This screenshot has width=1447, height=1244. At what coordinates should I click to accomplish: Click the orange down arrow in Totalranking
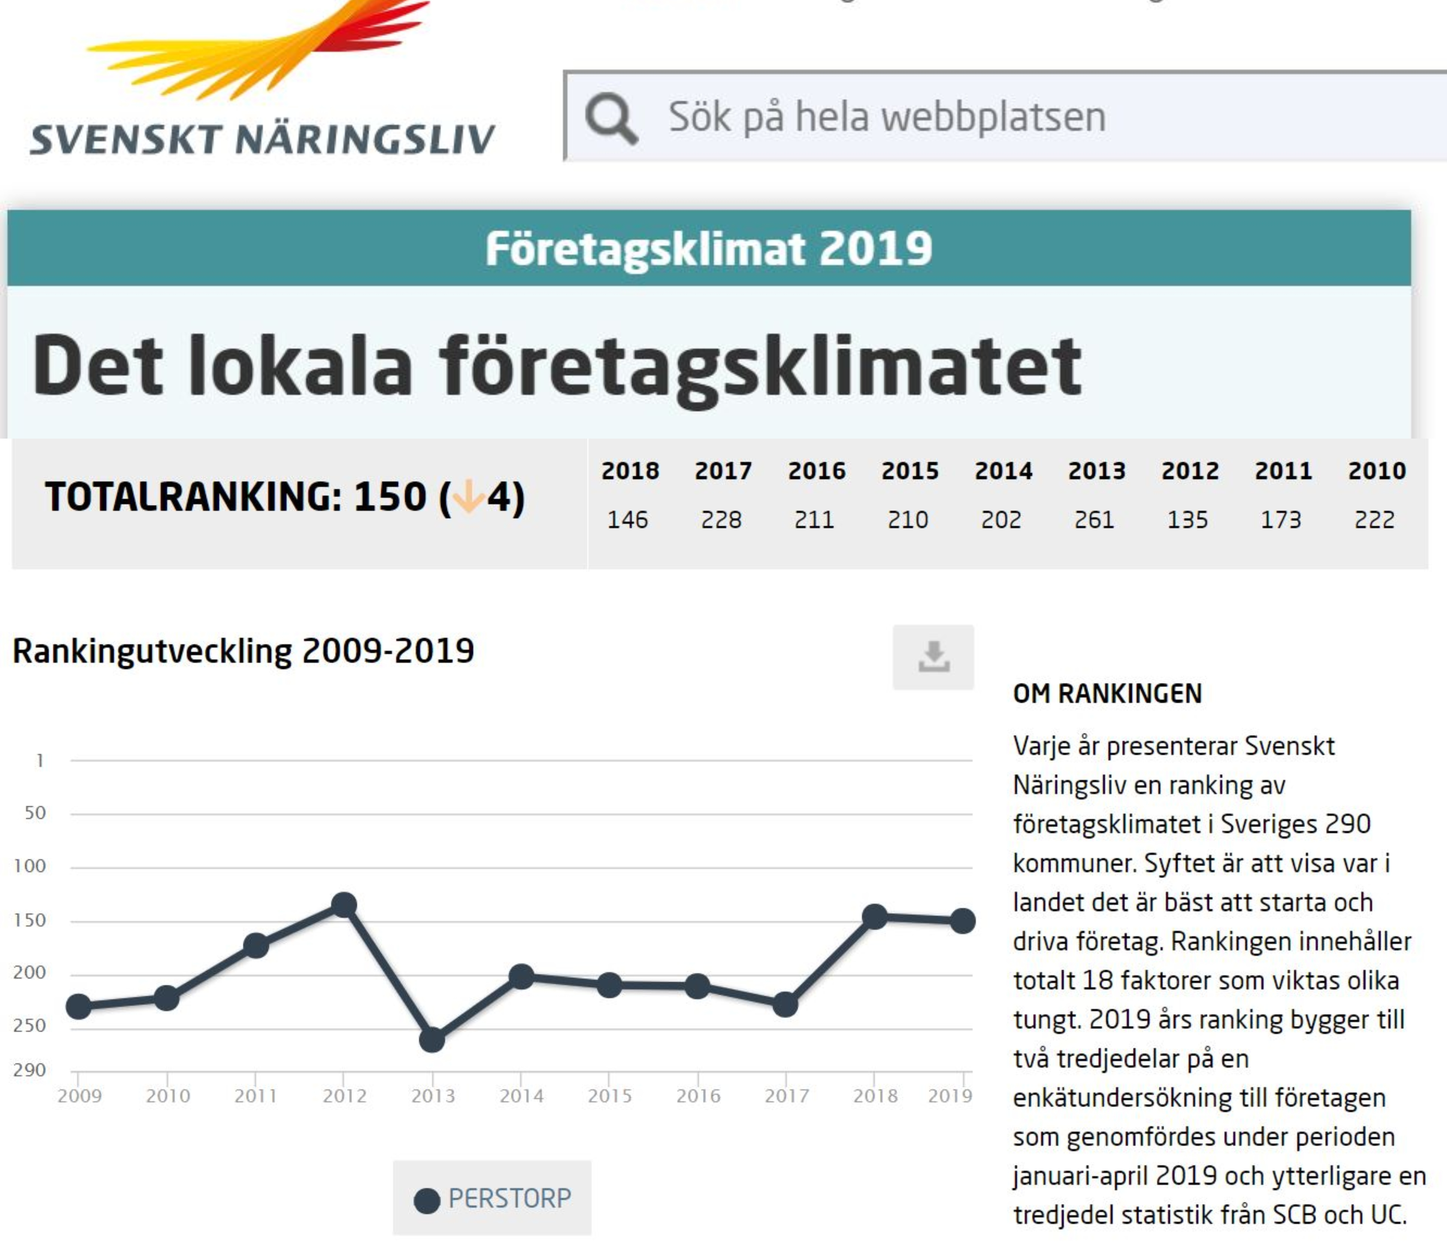pyautogui.click(x=469, y=497)
